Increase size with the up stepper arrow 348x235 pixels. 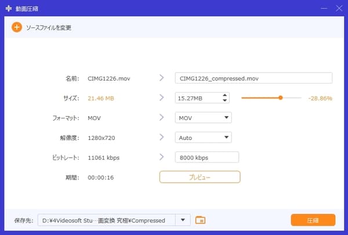point(225,96)
